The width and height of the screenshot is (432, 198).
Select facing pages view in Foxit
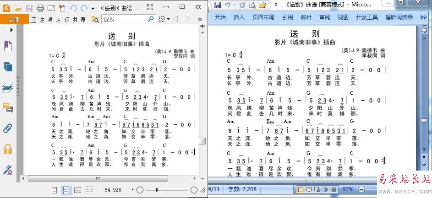[x=78, y=190]
